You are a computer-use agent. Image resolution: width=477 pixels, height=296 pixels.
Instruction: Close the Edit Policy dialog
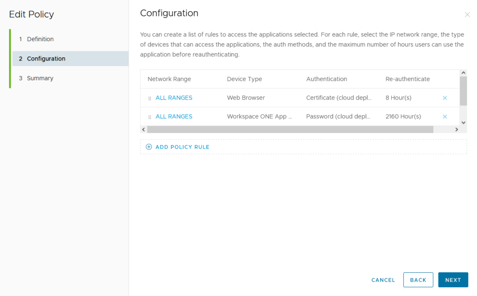pyautogui.click(x=467, y=15)
